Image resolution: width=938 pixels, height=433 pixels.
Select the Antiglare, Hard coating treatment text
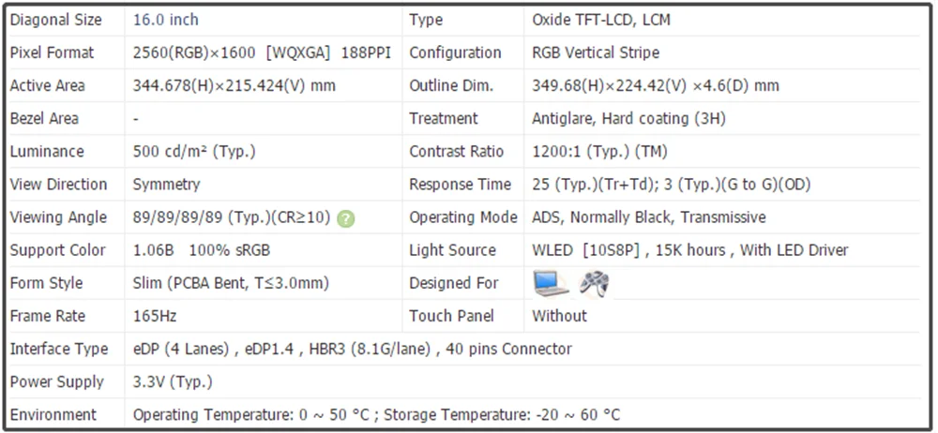(x=628, y=118)
